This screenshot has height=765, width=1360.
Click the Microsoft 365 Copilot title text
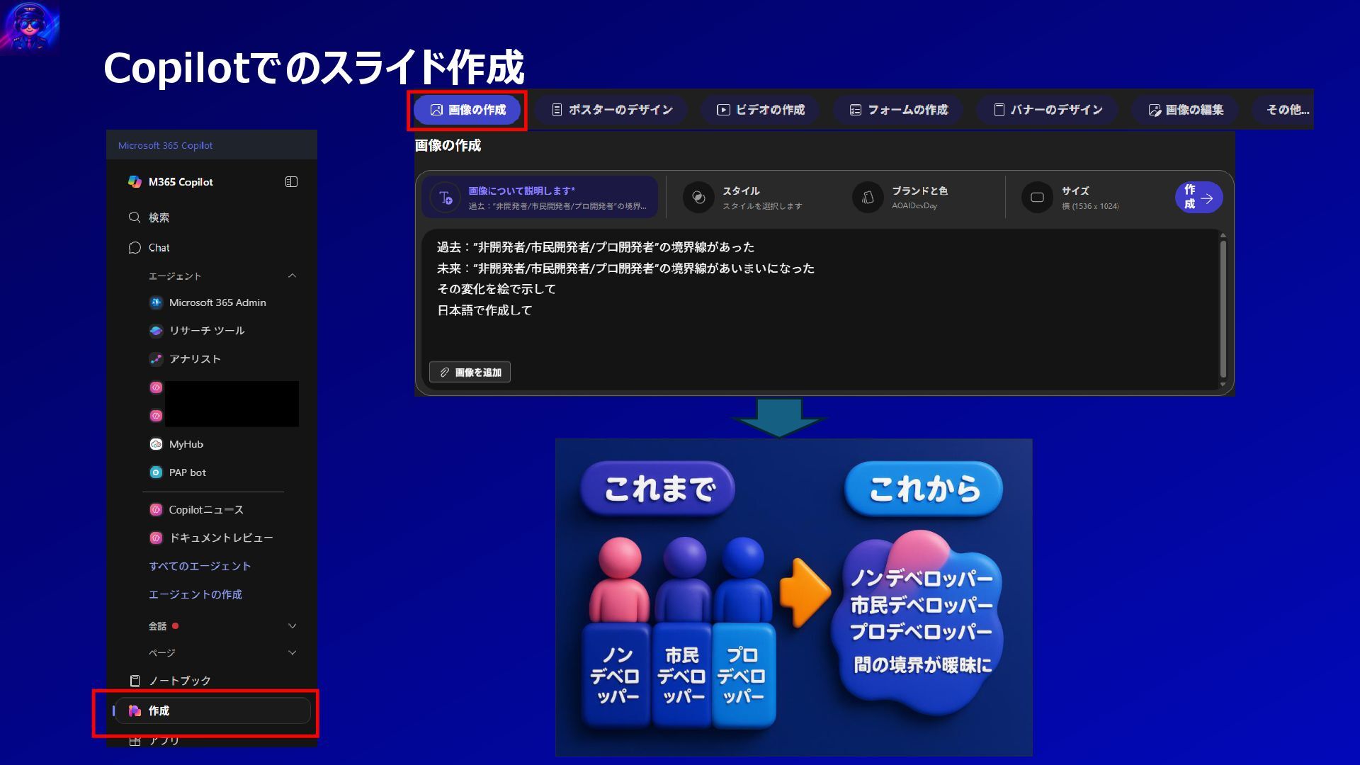[x=165, y=145]
